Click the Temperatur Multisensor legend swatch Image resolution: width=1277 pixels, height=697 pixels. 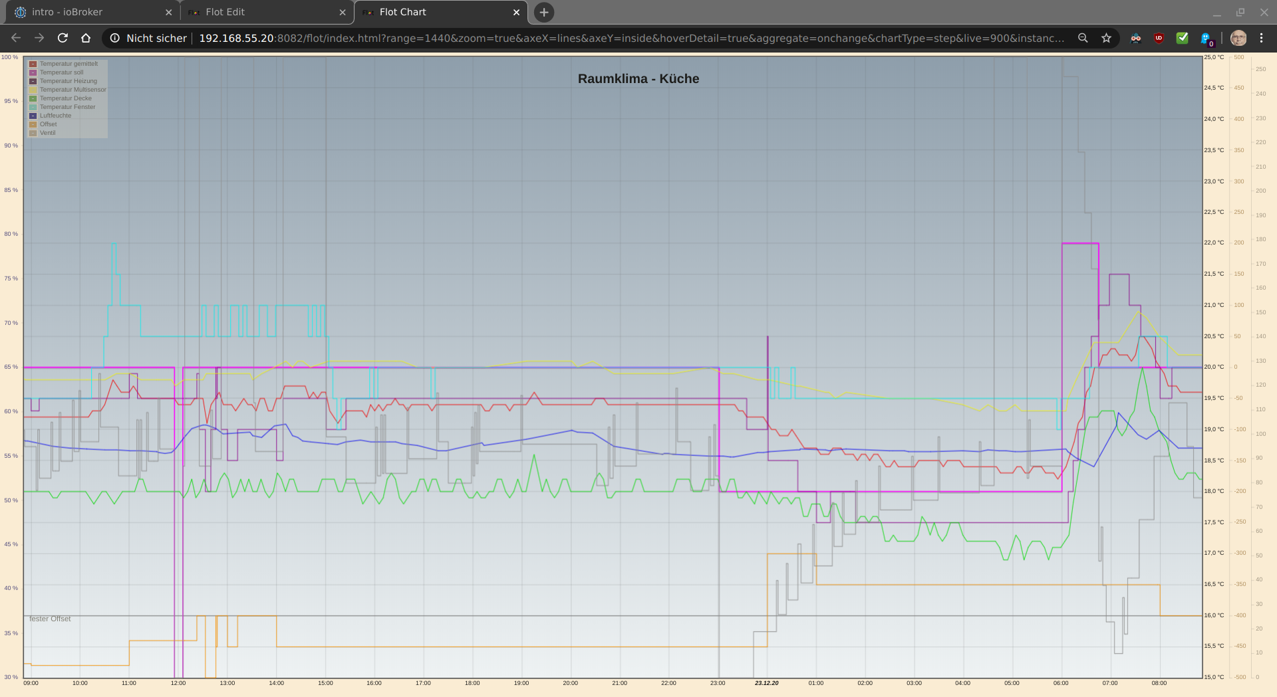point(33,90)
